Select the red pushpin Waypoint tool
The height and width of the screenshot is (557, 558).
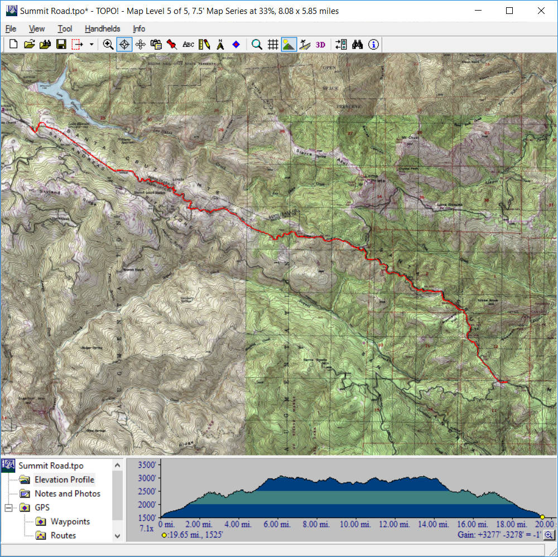coord(172,45)
